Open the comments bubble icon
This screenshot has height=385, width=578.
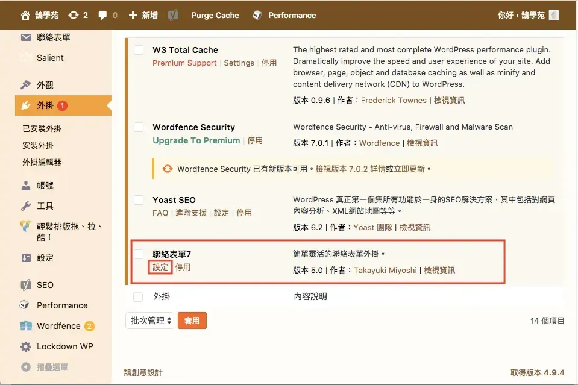coord(102,16)
